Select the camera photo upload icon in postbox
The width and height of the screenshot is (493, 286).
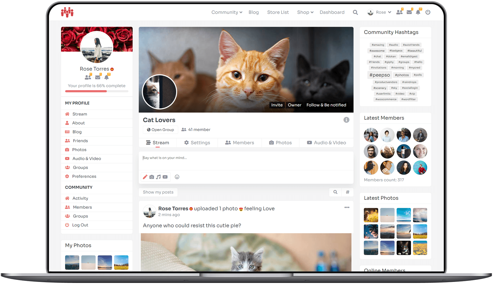pyautogui.click(x=152, y=177)
